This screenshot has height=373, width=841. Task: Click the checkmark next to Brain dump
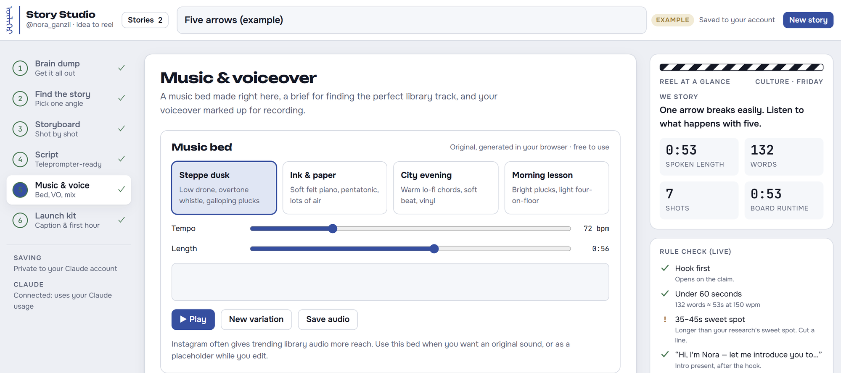click(x=122, y=68)
